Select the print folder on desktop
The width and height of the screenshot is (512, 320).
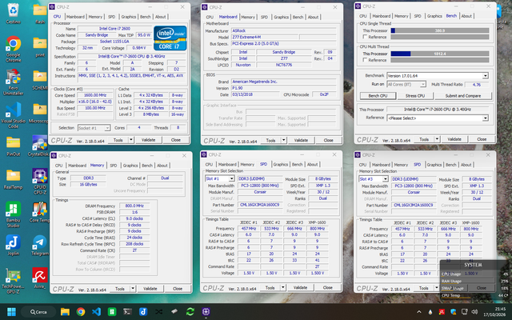(x=40, y=47)
